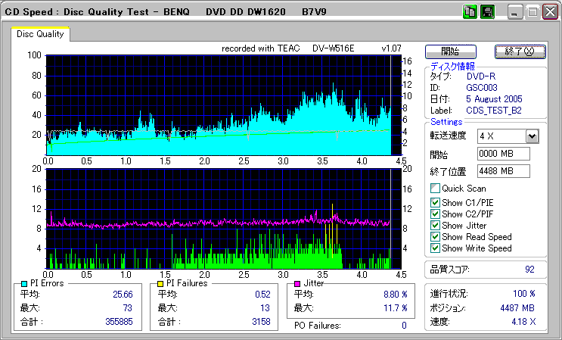Click the green copy-to-clipboard icon in title bar

pyautogui.click(x=469, y=12)
